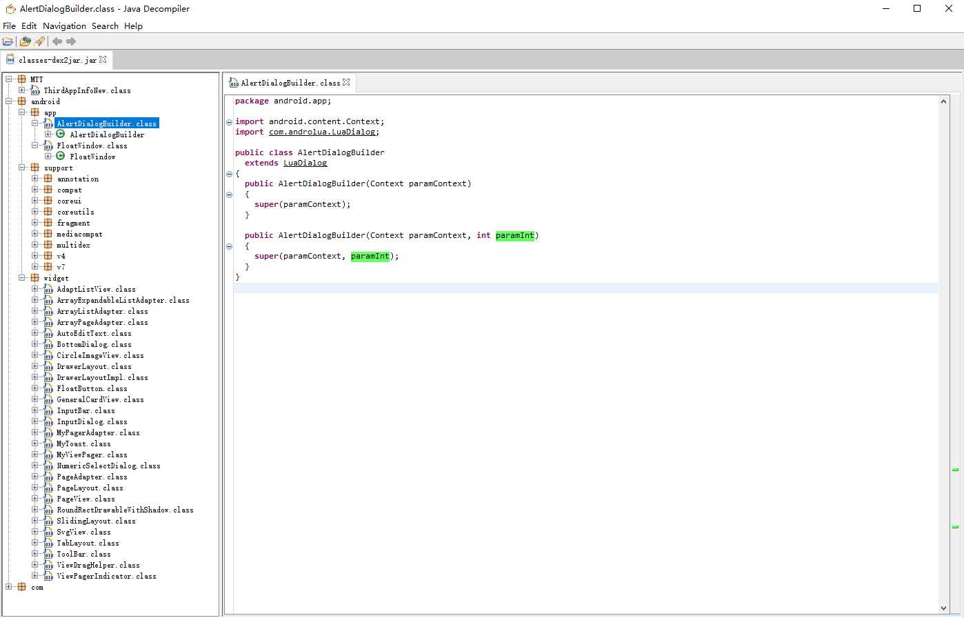Expand the DrawerLayout.class node
Viewport: 964px width, 618px height.
coord(35,366)
